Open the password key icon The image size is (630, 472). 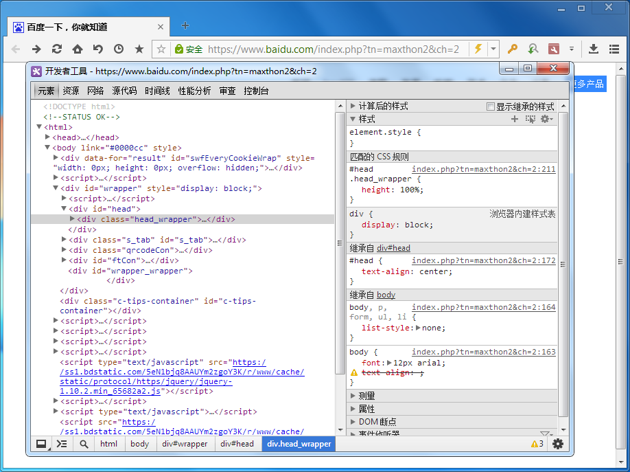click(512, 49)
